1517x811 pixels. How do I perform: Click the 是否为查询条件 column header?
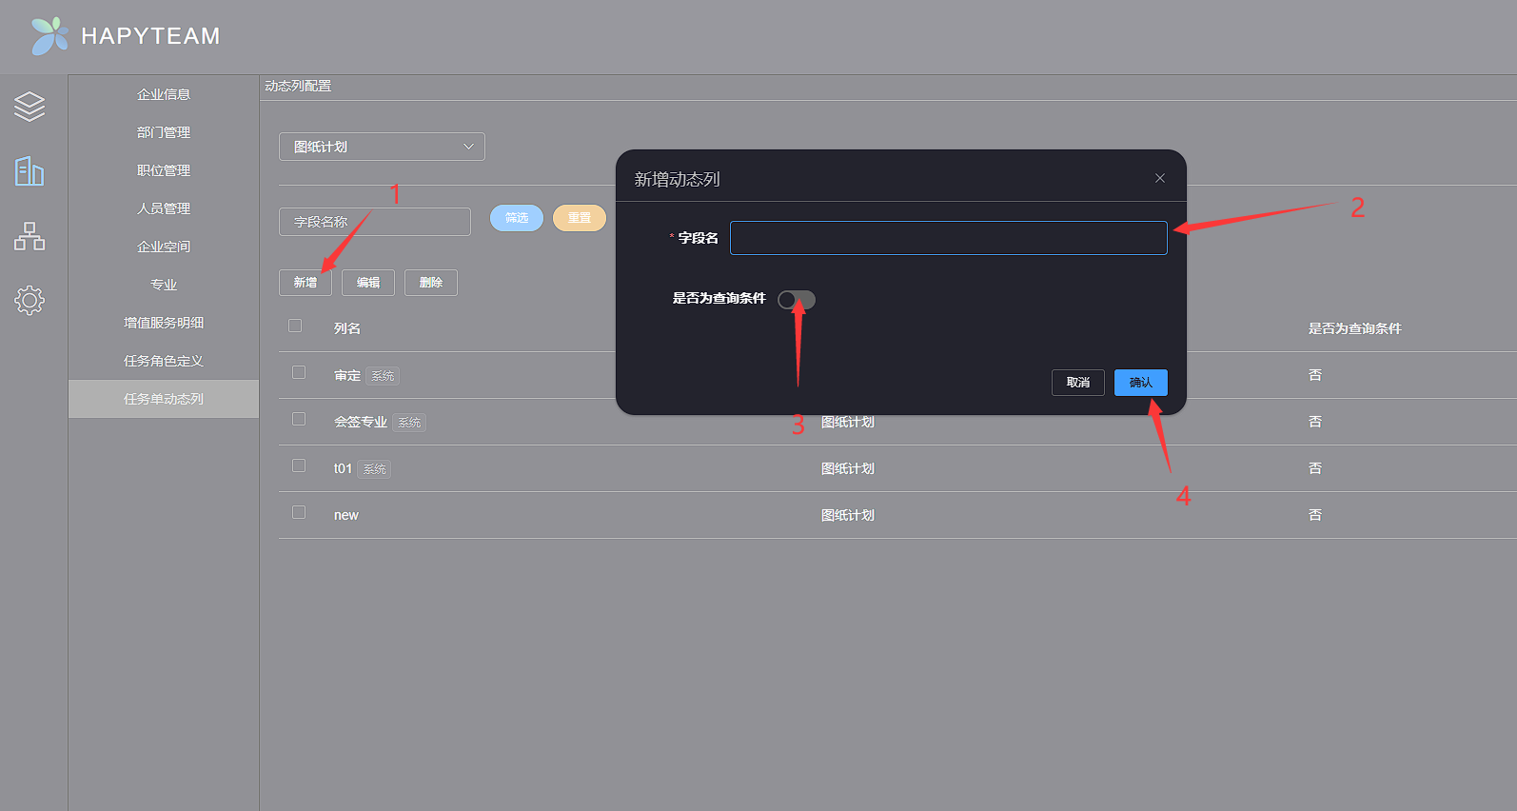click(x=1354, y=328)
